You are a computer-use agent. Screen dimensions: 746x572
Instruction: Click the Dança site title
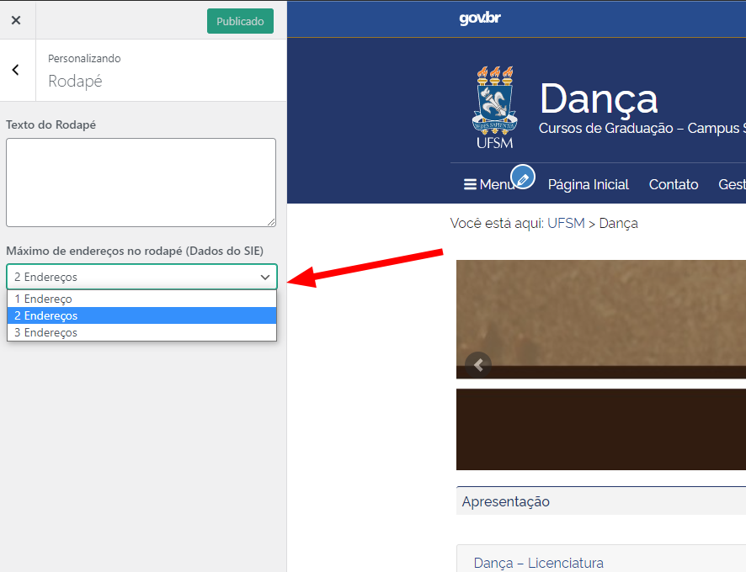click(x=598, y=99)
